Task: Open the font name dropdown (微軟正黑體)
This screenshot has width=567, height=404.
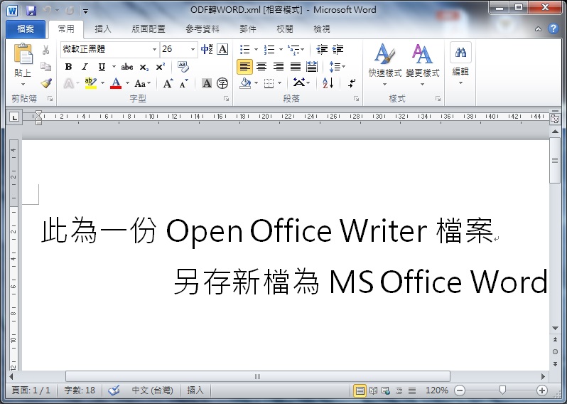Action: click(x=154, y=49)
